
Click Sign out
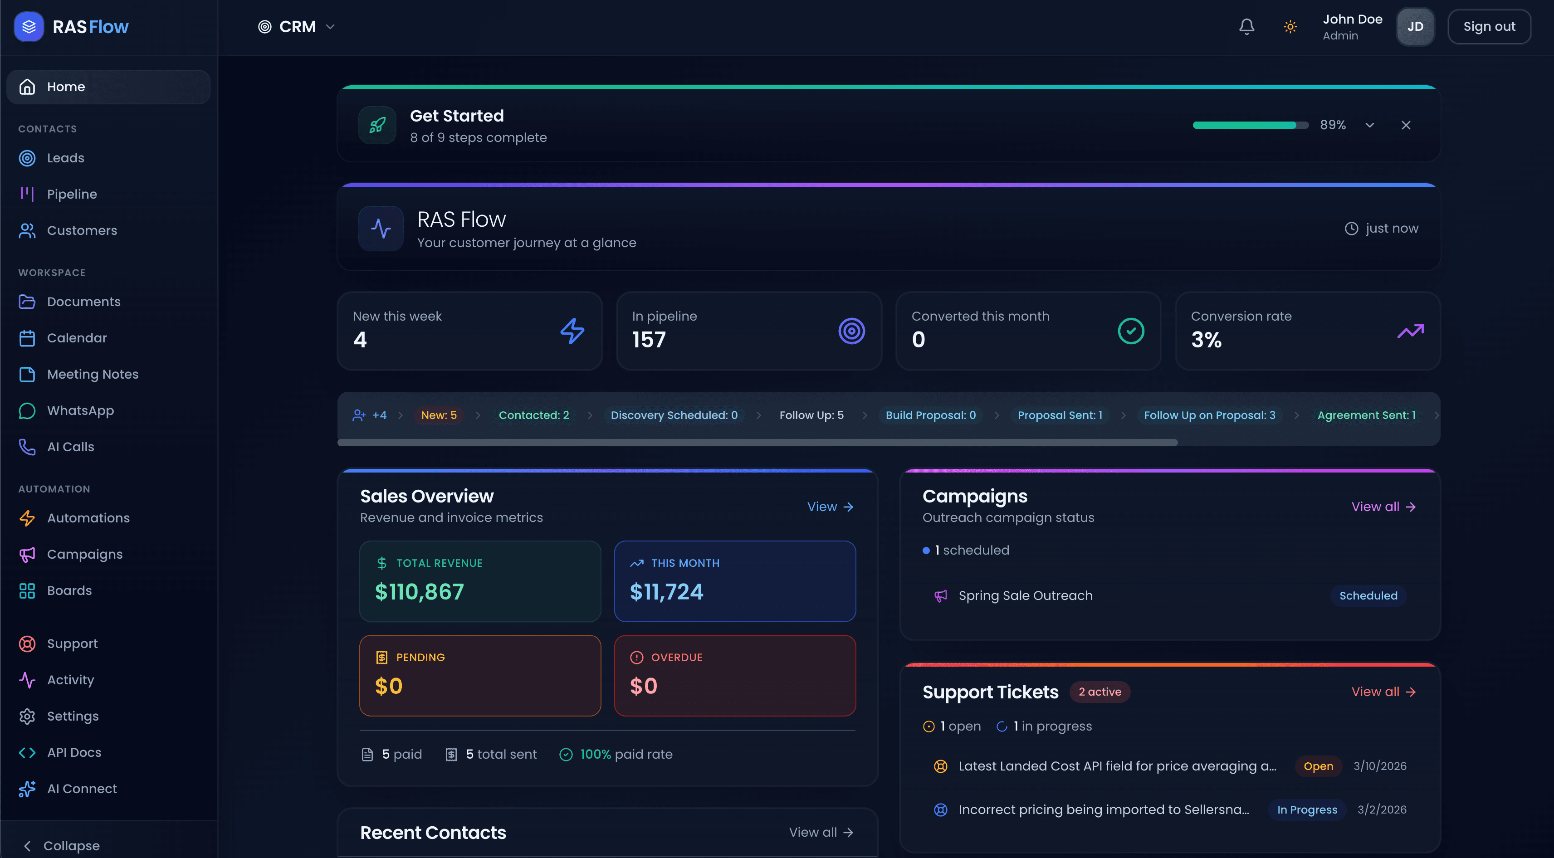pos(1490,27)
